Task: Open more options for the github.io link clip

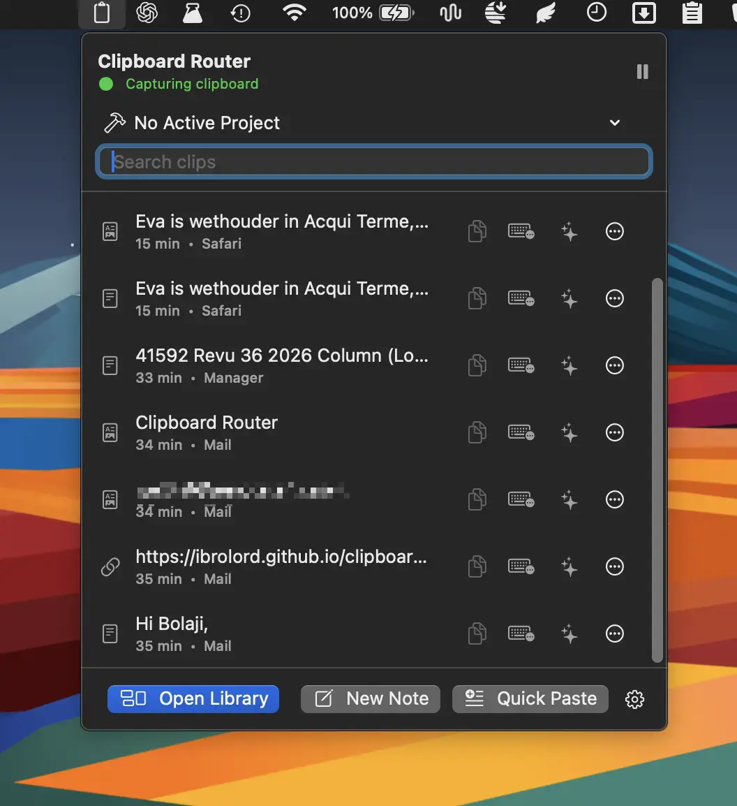Action: coord(615,566)
